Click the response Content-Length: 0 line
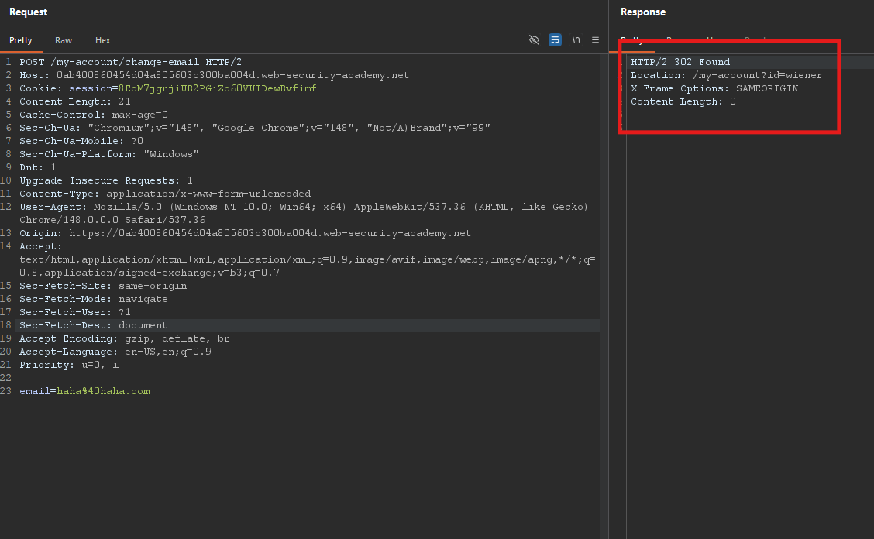The width and height of the screenshot is (874, 539). pyautogui.click(x=683, y=101)
